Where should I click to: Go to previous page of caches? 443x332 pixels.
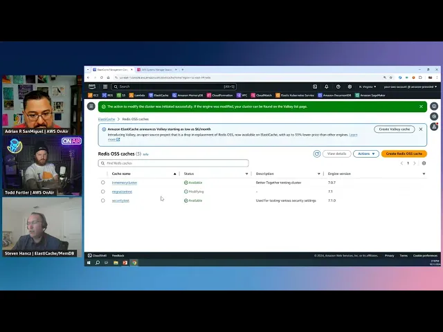[401, 163]
